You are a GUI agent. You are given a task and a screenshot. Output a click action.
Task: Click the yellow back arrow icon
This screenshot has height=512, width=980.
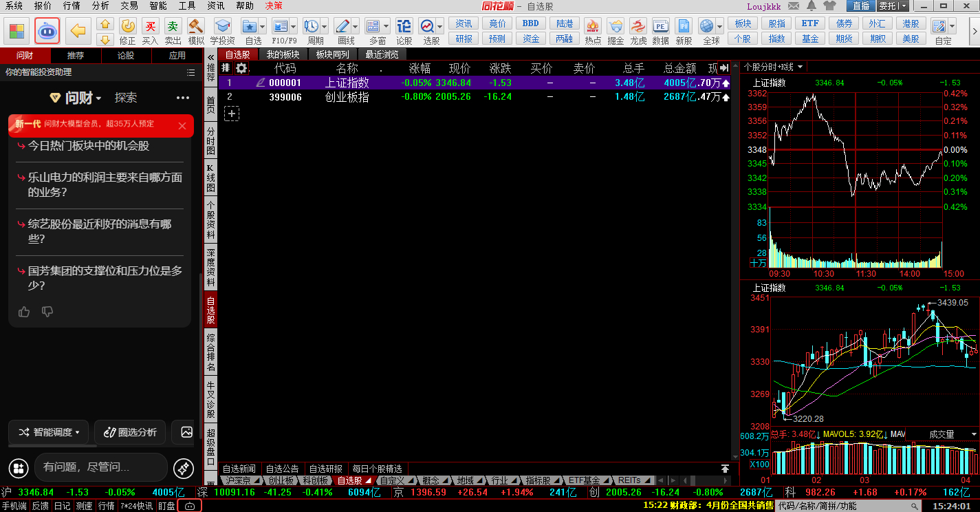[79, 31]
